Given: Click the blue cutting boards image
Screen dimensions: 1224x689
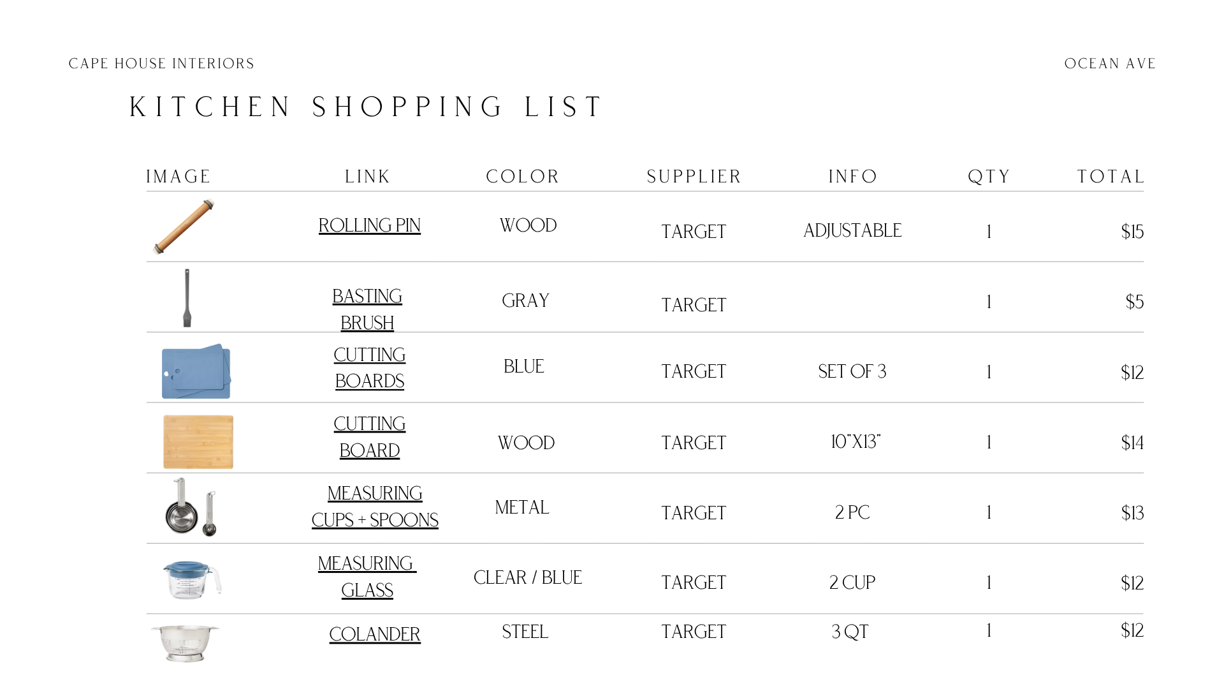Looking at the screenshot, I should (x=196, y=371).
